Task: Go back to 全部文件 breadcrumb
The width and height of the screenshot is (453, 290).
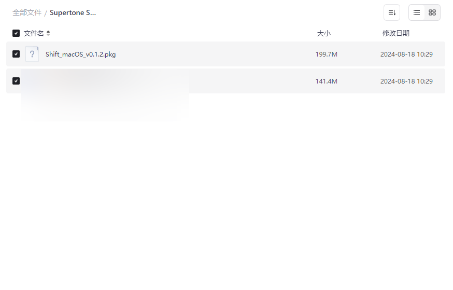Action: [27, 13]
